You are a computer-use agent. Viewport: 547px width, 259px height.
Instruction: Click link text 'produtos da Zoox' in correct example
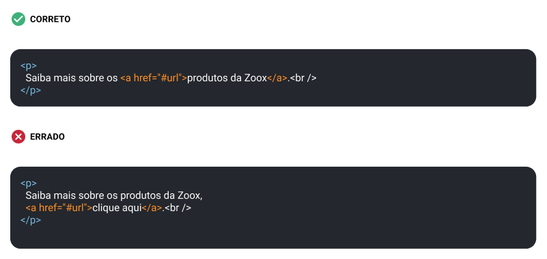tap(227, 78)
